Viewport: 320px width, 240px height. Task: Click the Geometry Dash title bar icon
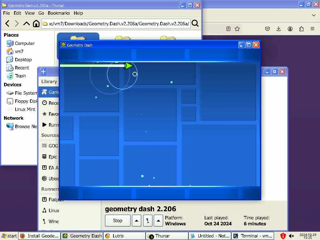coord(63,45)
